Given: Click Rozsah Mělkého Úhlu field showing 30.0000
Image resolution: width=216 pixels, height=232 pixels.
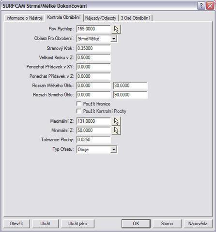Looking at the screenshot, I should click(130, 86).
